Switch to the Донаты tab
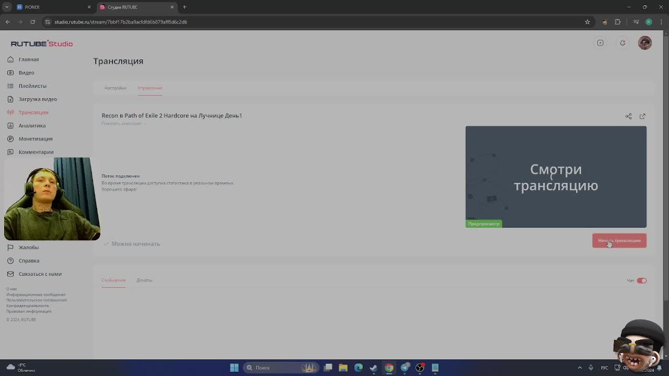Screen dimensions: 669x376 click(144, 280)
